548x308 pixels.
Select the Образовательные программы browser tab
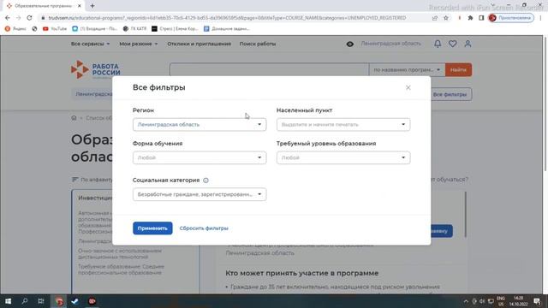point(43,6)
